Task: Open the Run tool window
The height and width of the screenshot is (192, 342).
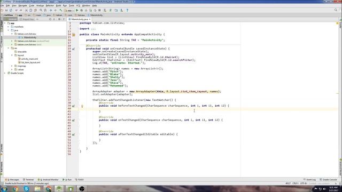Action: [67, 180]
